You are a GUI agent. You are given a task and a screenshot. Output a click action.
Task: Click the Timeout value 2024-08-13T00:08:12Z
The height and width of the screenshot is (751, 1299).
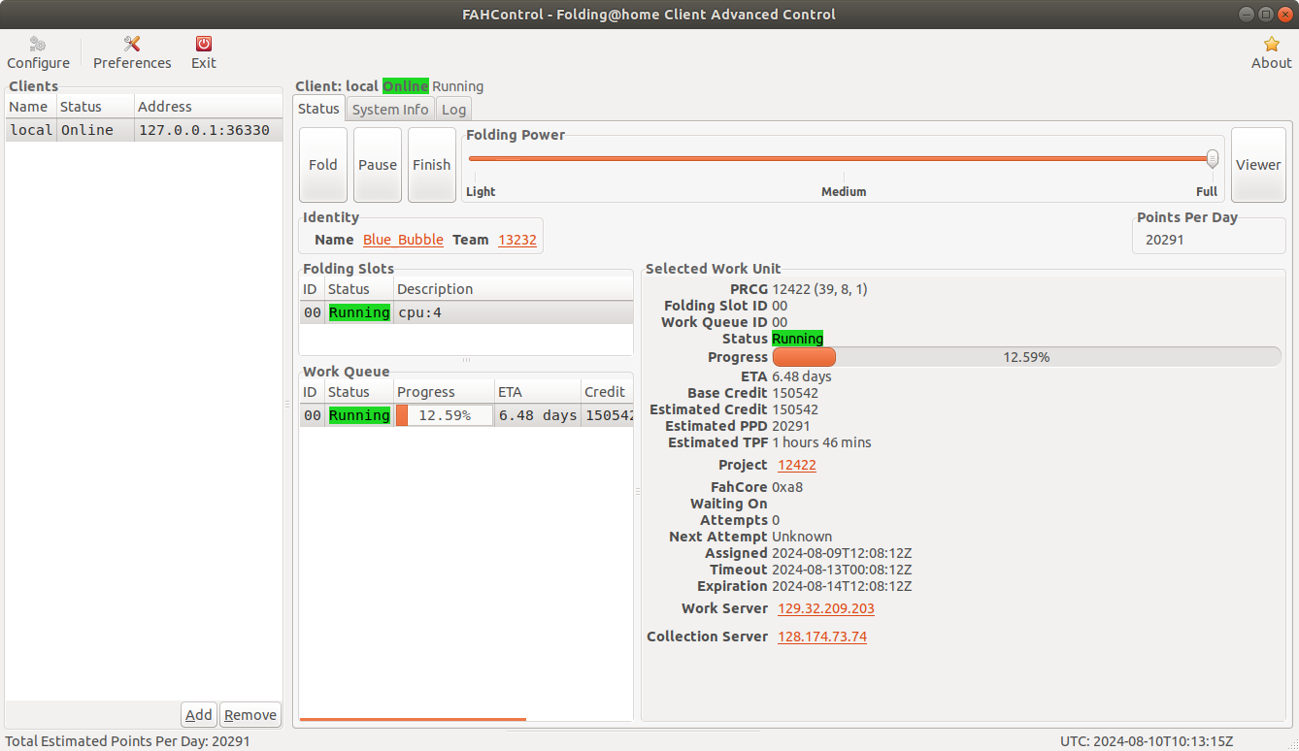[x=842, y=570]
